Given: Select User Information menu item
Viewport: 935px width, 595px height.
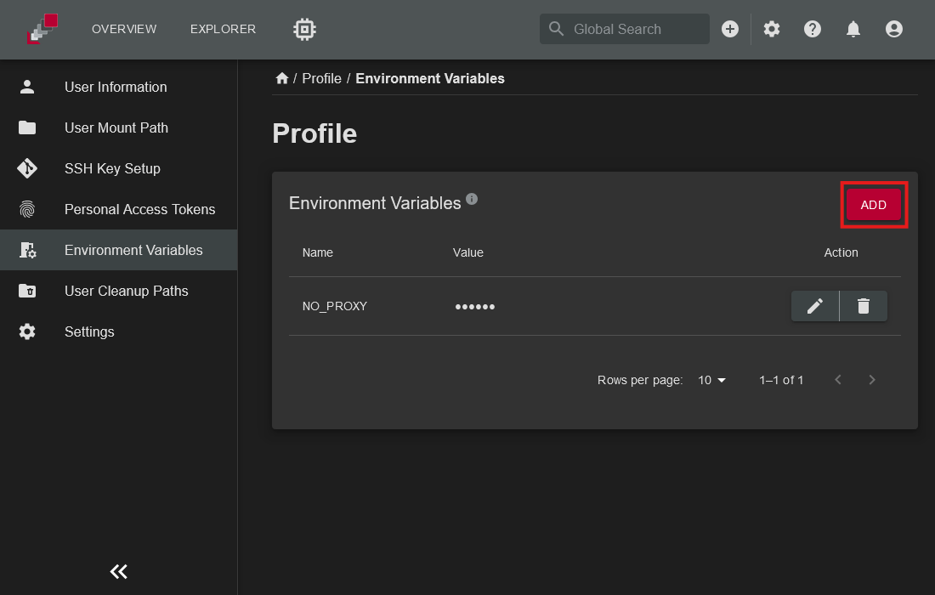Looking at the screenshot, I should point(119,87).
